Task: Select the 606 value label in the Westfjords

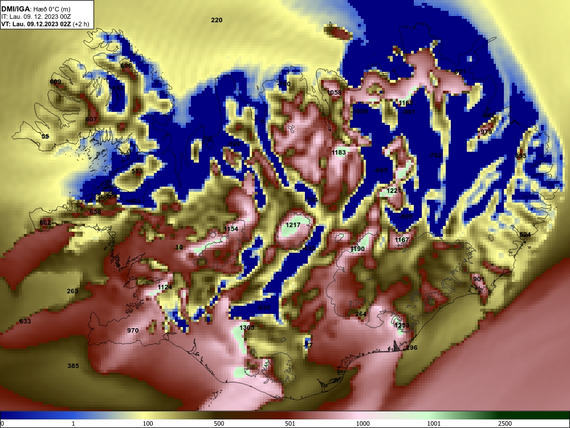Action: point(126,66)
